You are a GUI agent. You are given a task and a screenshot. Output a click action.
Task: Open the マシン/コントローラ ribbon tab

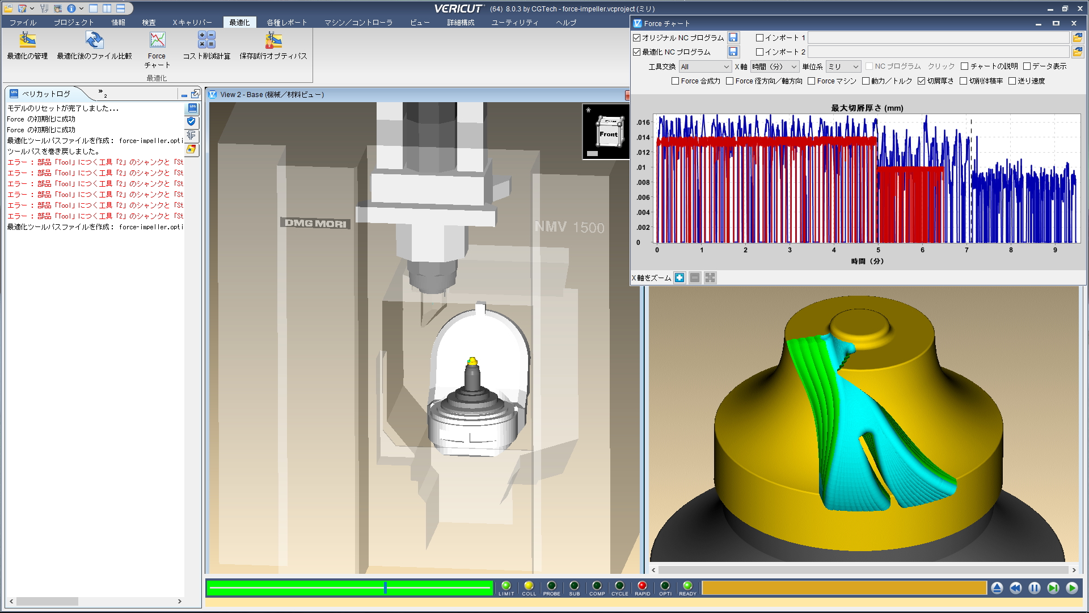(358, 23)
